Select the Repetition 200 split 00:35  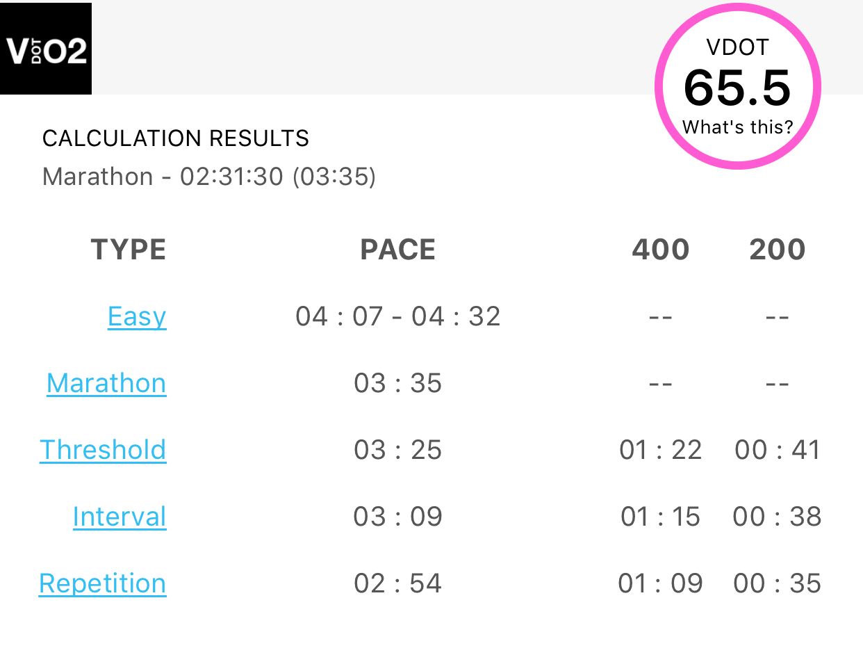(x=778, y=583)
